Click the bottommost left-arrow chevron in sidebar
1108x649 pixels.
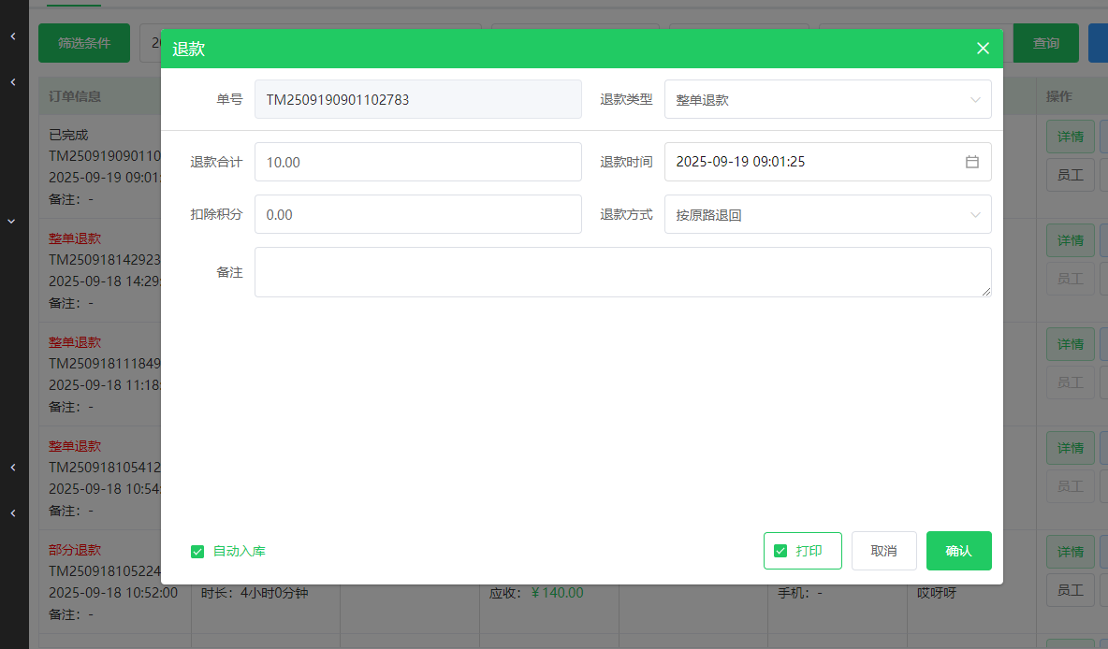click(13, 512)
